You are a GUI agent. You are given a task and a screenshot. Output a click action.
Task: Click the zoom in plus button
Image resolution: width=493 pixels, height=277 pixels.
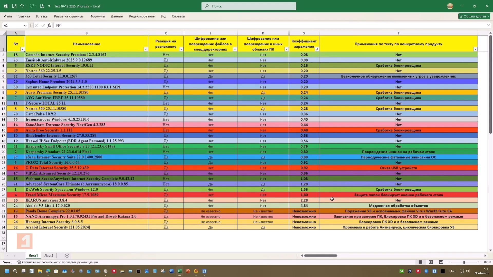coord(479,262)
